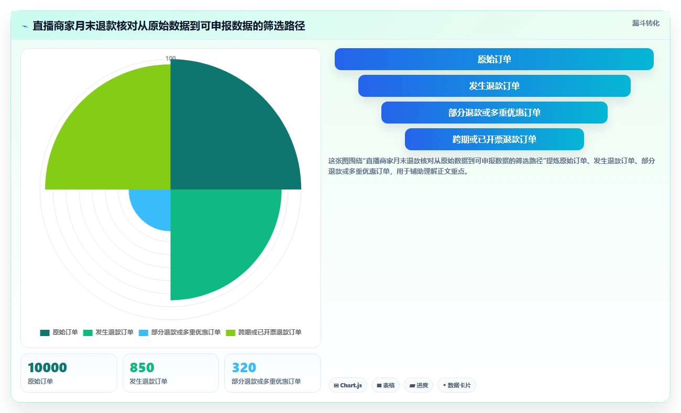The width and height of the screenshot is (681, 413).
Task: Toggle the 跨期或已开票退款订单 legend color box
Action: [x=230, y=332]
